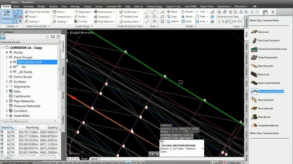This screenshot has width=293, height=164.
Task: Pick the BasicShoulder subassembly
Action: click(x=262, y=66)
